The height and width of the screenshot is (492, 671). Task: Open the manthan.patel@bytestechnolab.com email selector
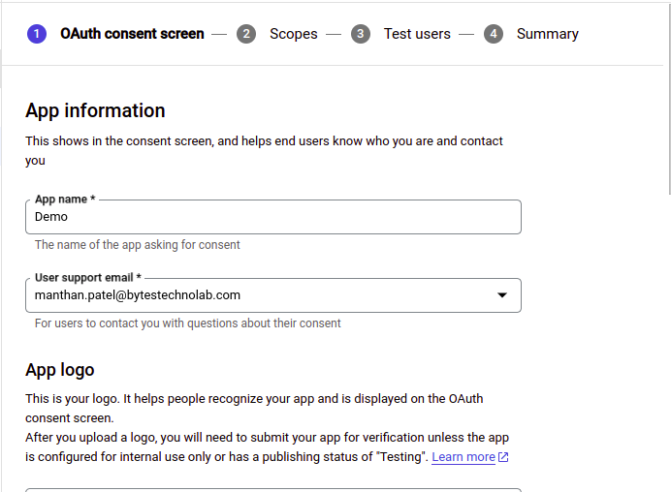(273, 295)
